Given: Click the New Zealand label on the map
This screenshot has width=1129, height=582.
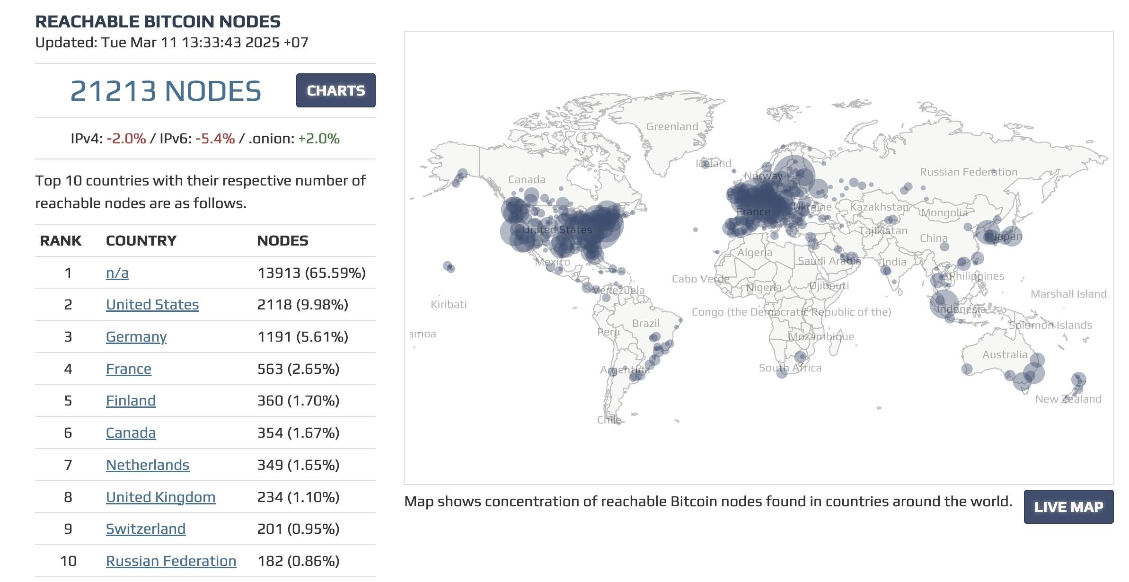Looking at the screenshot, I should [x=1068, y=399].
